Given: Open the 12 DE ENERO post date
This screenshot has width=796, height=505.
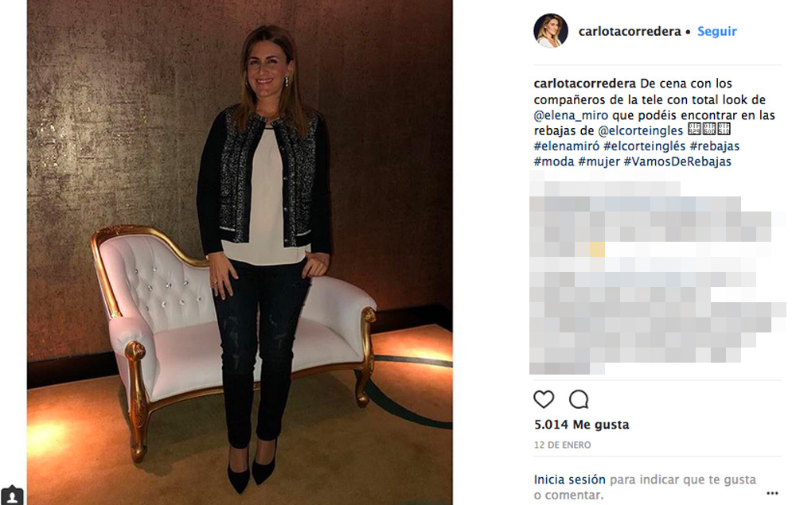Looking at the screenshot, I should click(563, 445).
